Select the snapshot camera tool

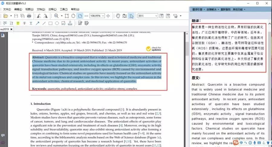[125, 16]
